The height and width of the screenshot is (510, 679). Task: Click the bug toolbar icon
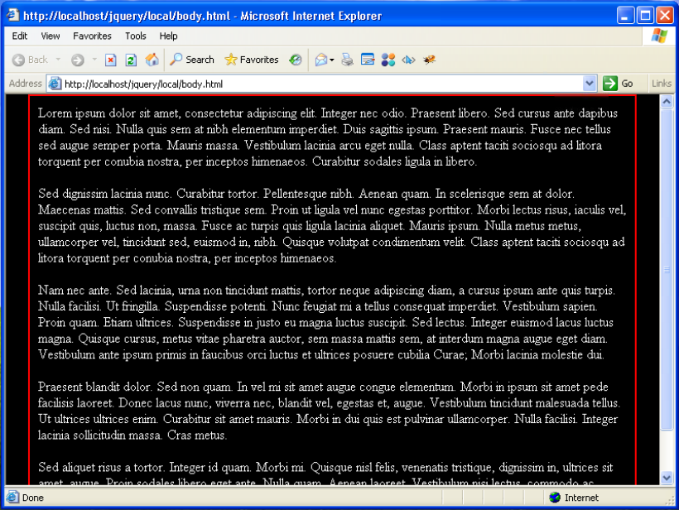pos(429,60)
